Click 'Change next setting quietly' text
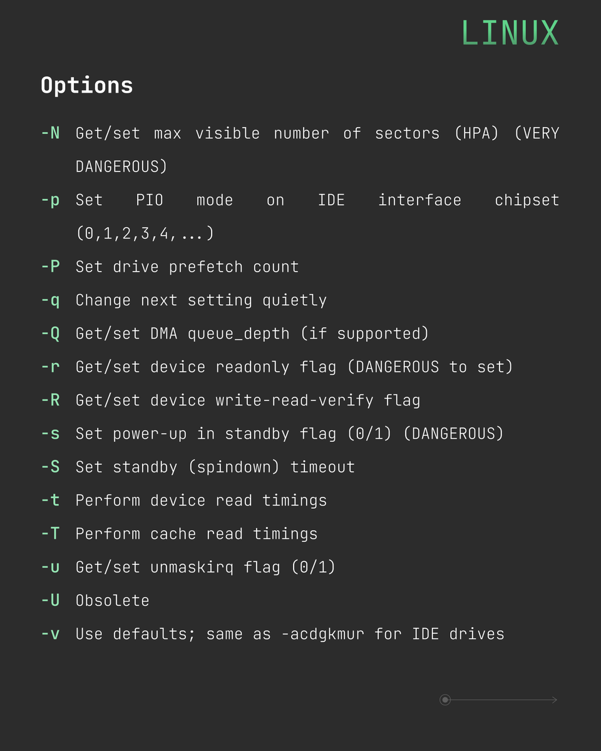Viewport: 601px width, 751px height. pos(201,300)
